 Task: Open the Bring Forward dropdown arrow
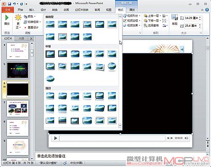tap(160, 16)
